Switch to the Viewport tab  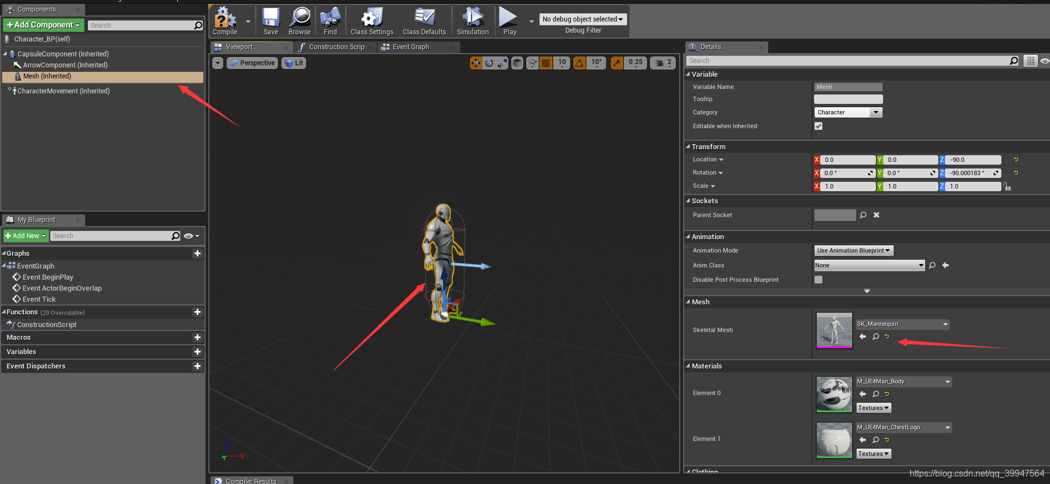[x=239, y=47]
